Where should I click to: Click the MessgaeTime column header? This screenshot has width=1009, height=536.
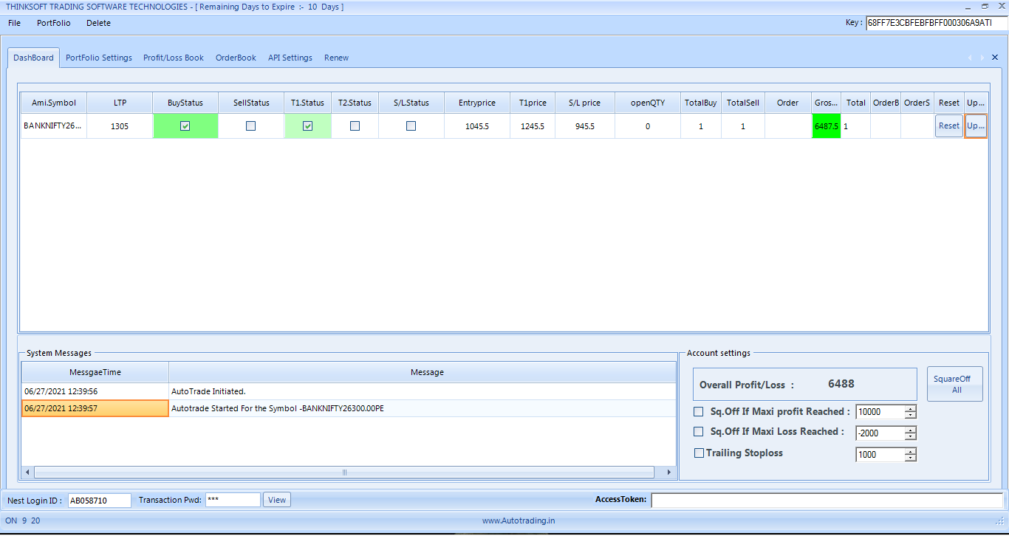click(x=95, y=372)
